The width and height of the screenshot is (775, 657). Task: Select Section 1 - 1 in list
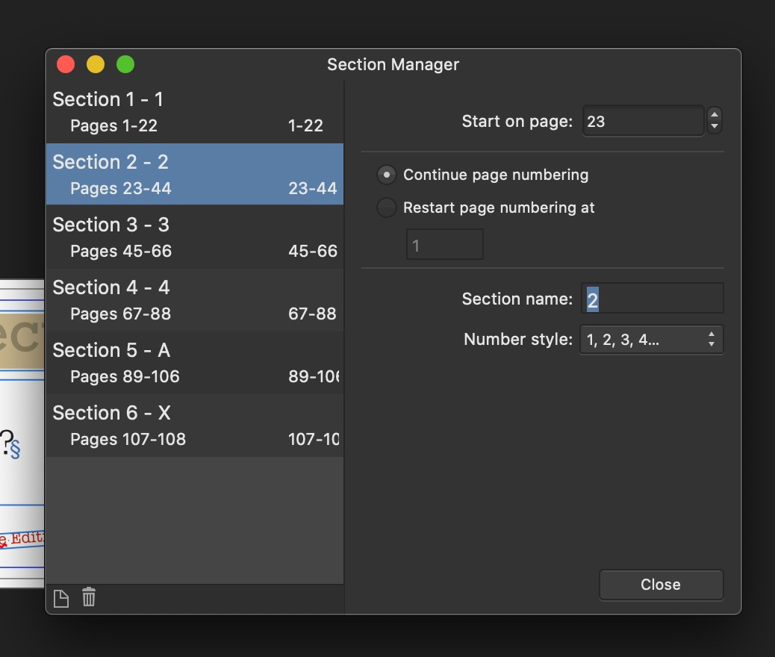click(194, 112)
